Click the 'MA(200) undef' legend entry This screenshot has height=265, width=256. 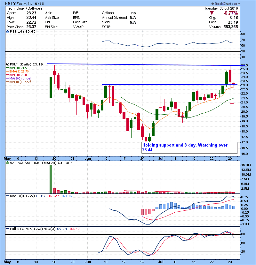coord(20,79)
